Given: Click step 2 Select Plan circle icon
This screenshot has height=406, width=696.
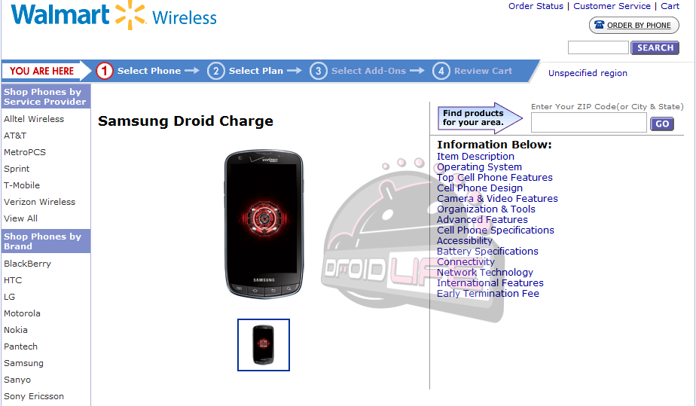Looking at the screenshot, I should pos(215,71).
